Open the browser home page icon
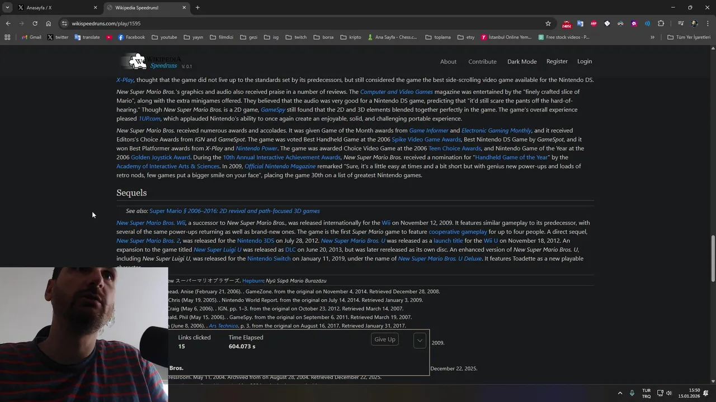716x402 pixels. 48,23
